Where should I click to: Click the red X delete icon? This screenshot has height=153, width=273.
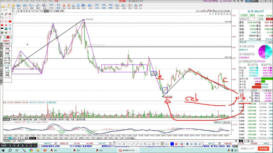point(176,144)
